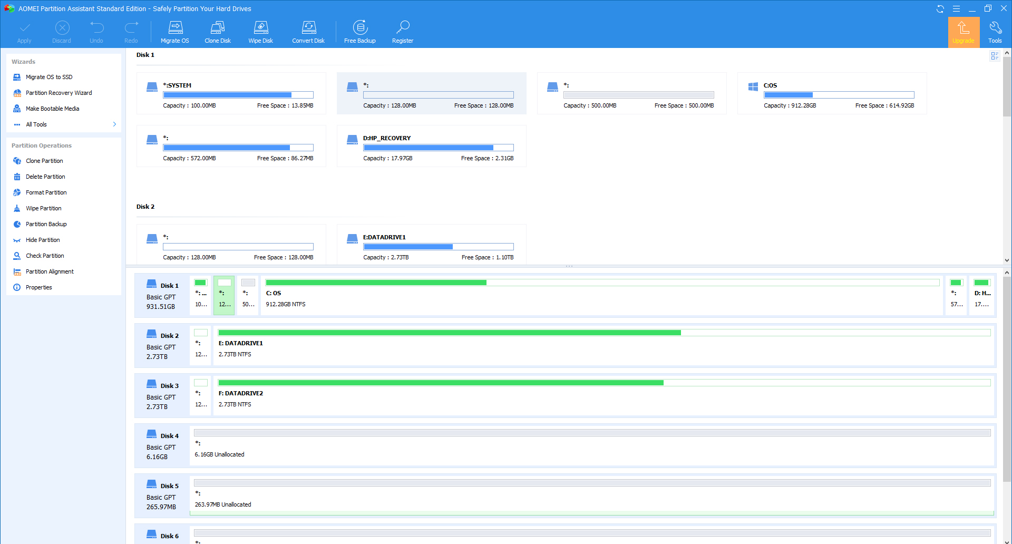Click the Disk 2 Basic GPT header in disk map
1012x544 pixels.
[162, 346]
